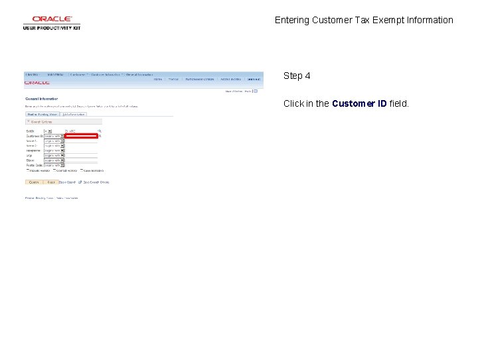
Task: Tick the Include History checkbox
Action: [x=28, y=170]
